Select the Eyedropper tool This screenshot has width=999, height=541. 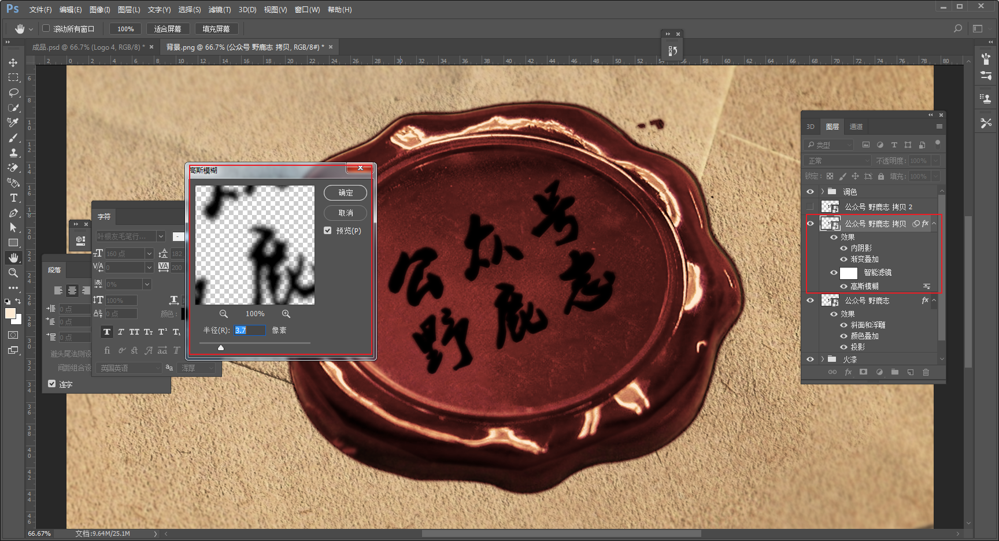(x=13, y=123)
